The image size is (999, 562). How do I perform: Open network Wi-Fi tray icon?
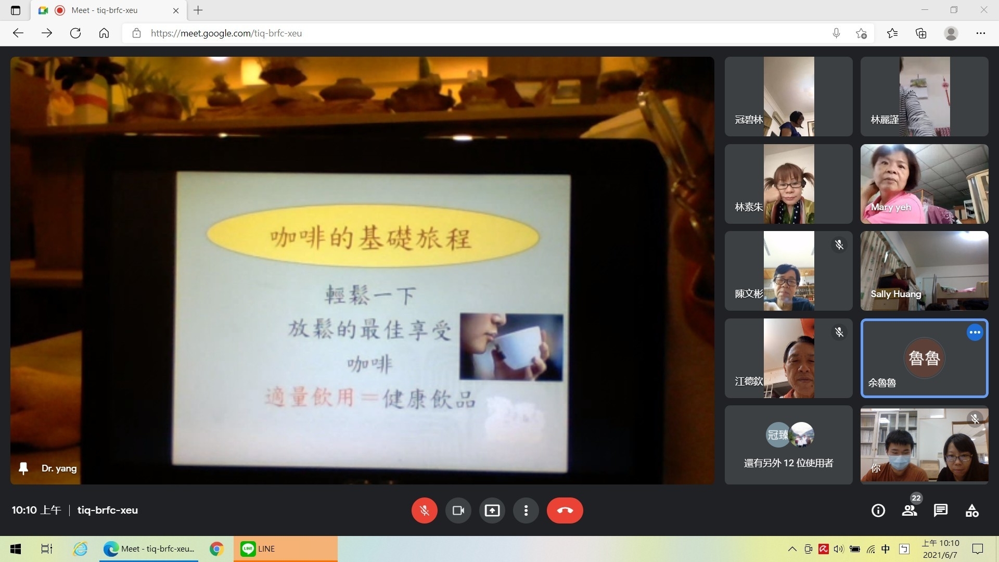(x=870, y=549)
